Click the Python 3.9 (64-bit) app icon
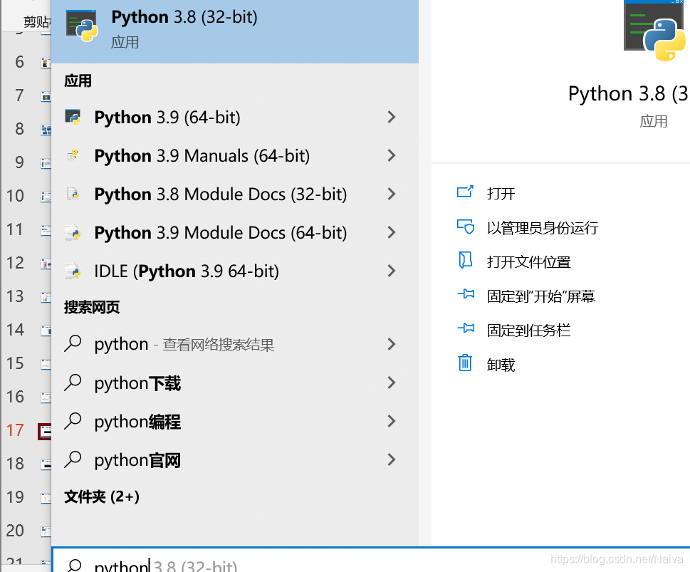690x572 pixels. pos(73,117)
